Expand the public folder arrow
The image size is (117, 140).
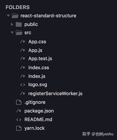(x=12, y=24)
